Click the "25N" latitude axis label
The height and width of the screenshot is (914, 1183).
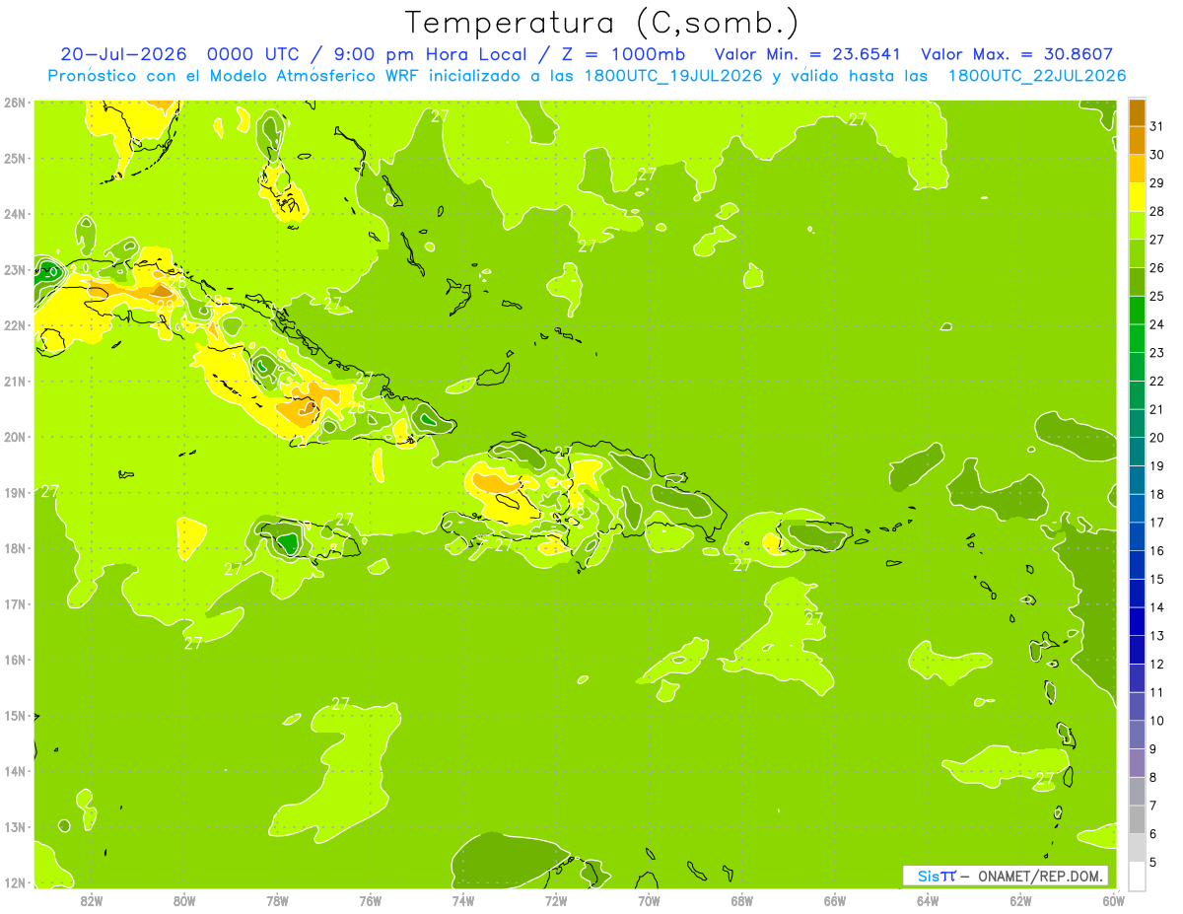pos(15,158)
